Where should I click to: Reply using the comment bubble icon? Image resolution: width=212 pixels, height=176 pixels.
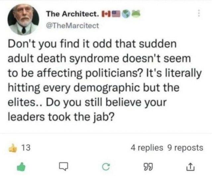pos(63,166)
